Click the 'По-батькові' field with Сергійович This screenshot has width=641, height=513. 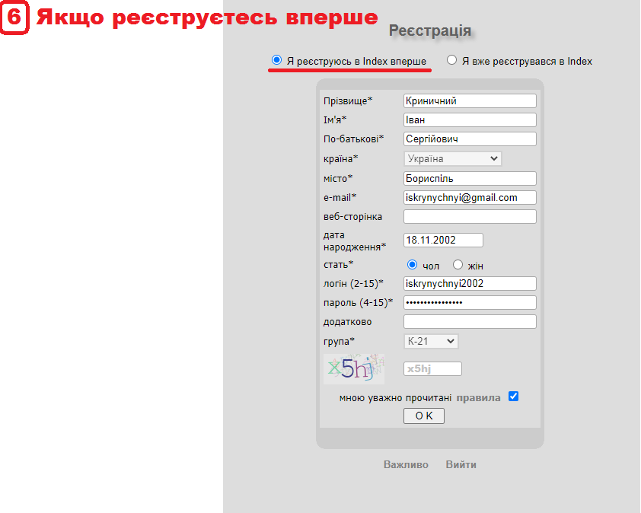click(470, 139)
